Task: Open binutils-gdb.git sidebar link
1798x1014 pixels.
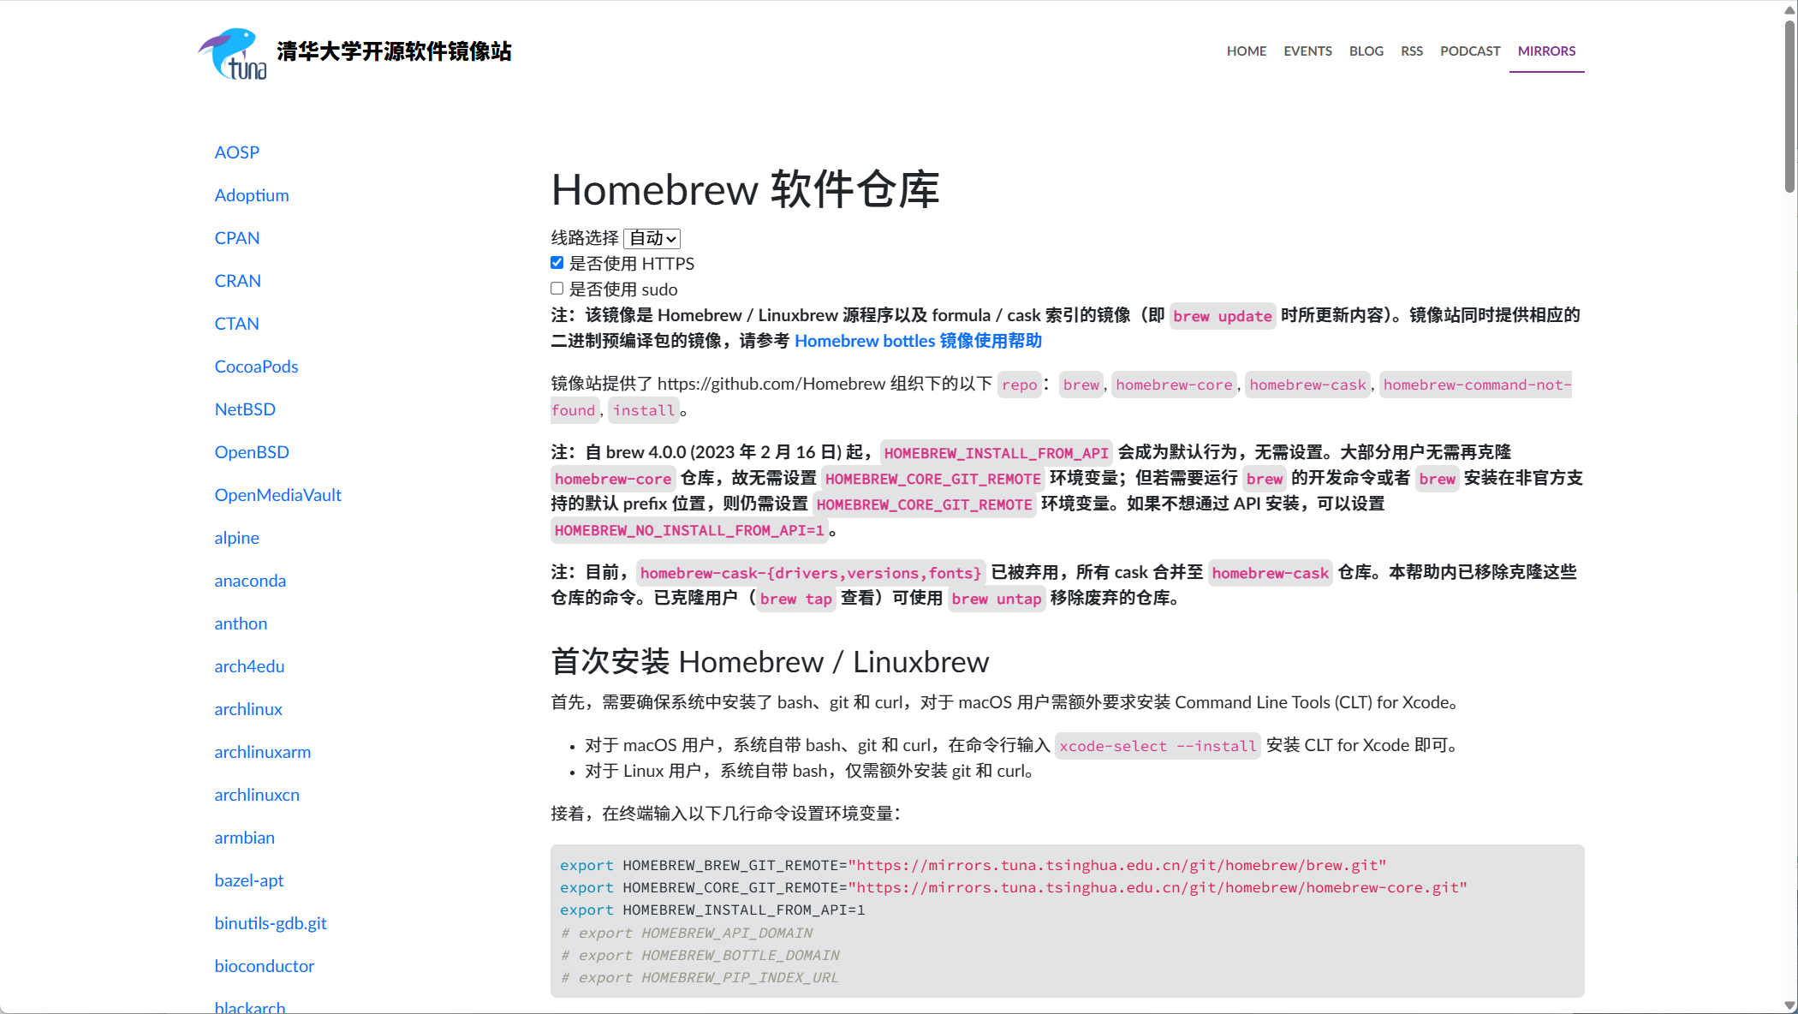Action: click(271, 923)
